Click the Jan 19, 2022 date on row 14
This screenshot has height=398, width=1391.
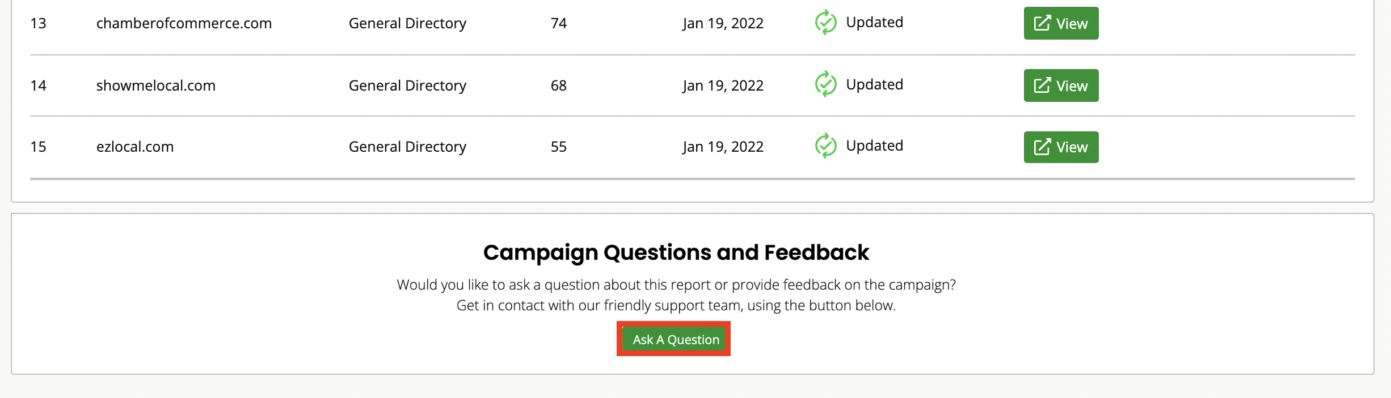point(723,85)
